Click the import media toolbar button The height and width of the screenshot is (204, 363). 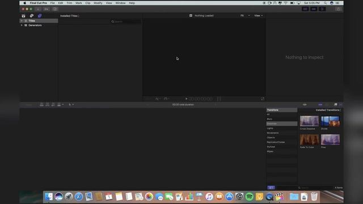[38, 9]
